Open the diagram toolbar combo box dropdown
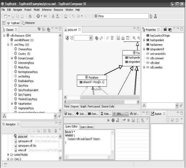 coord(91,38)
